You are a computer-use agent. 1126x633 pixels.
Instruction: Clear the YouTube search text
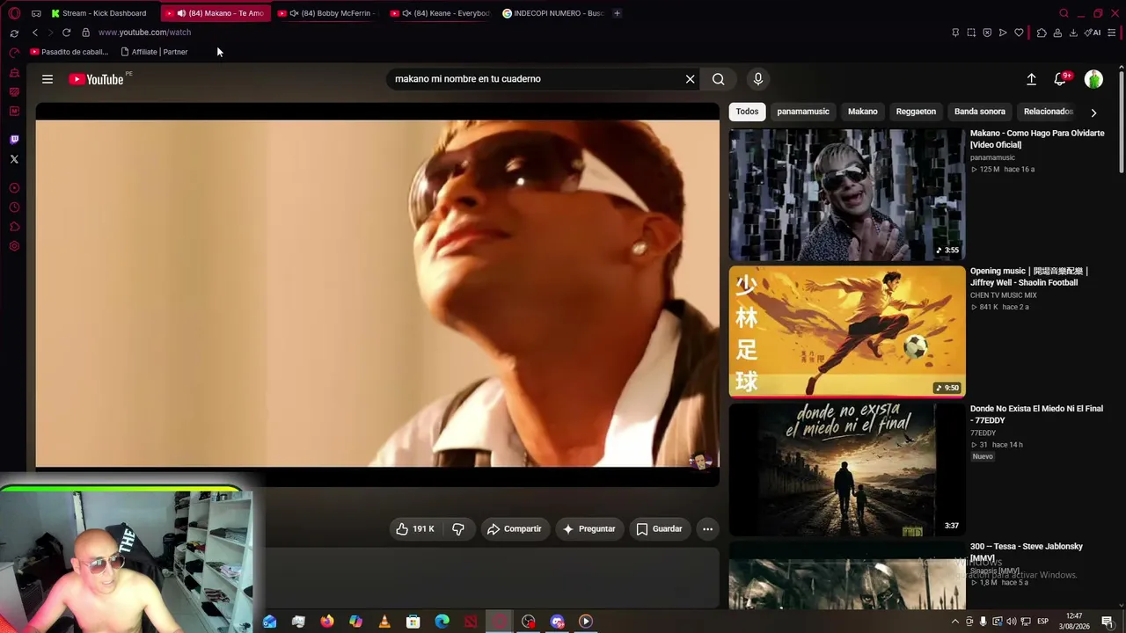tap(691, 79)
